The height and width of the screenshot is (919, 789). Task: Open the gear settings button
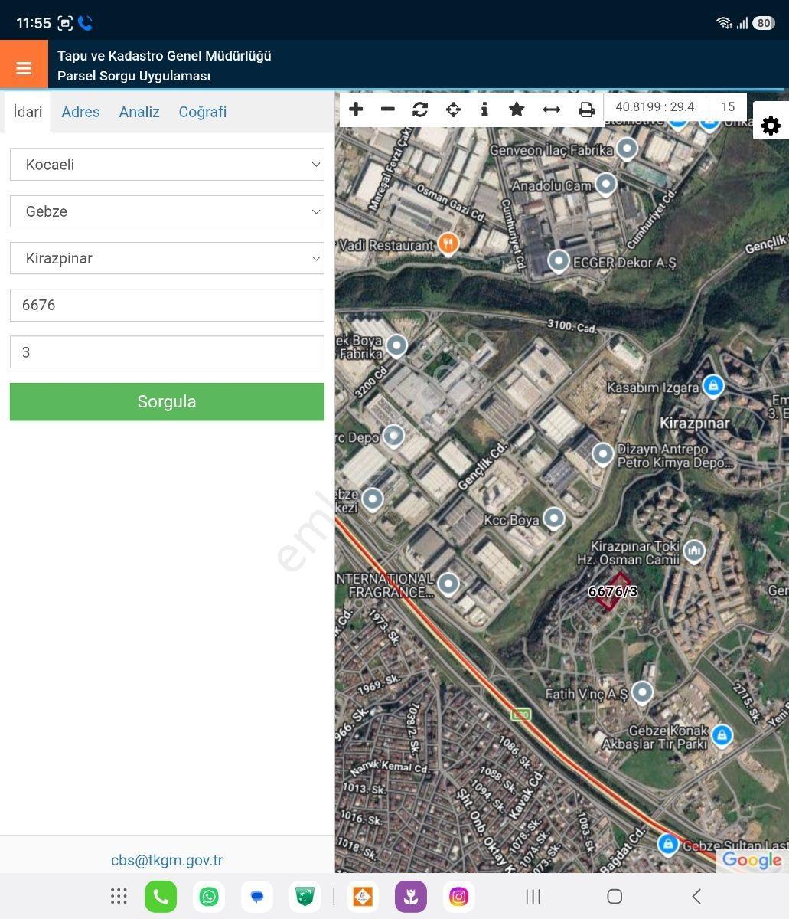771,126
